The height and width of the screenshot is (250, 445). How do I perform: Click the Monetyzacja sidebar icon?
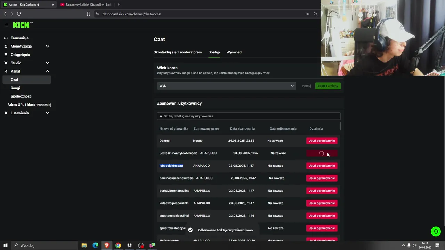pyautogui.click(x=6, y=46)
